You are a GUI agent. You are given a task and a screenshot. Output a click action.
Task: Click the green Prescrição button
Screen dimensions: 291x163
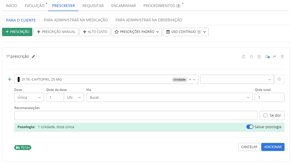pos(17,32)
